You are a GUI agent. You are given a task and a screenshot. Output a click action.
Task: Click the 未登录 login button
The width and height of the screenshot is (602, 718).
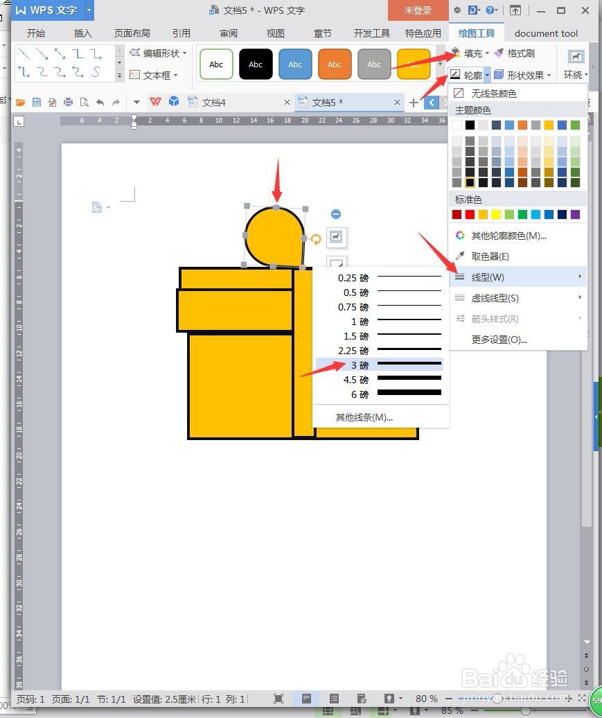click(418, 10)
